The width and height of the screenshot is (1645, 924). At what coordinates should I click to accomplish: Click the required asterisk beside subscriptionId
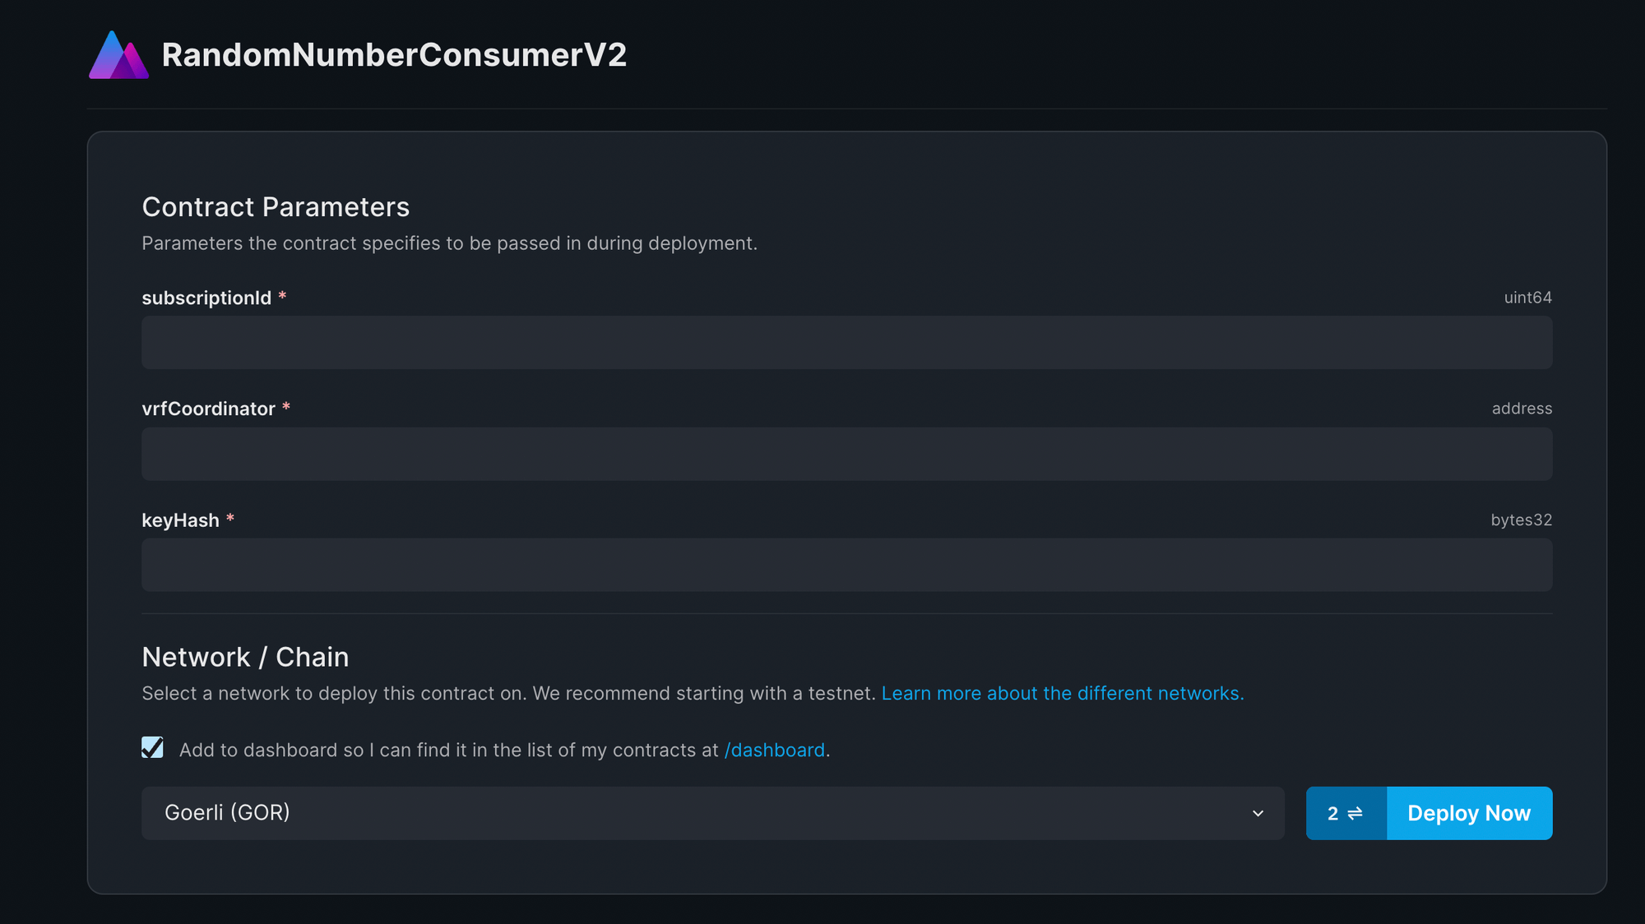[282, 298]
